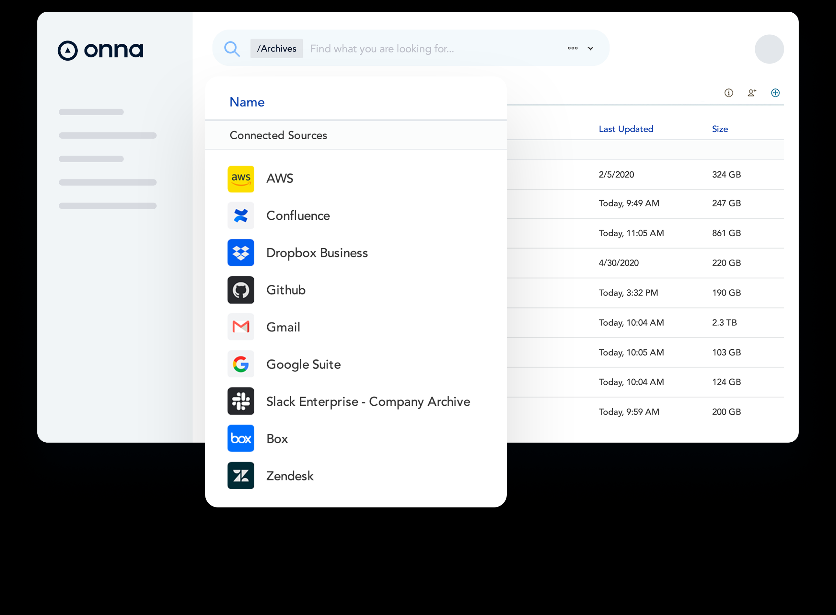This screenshot has height=615, width=836.
Task: Click the Google Suite logo icon
Action: [241, 364]
